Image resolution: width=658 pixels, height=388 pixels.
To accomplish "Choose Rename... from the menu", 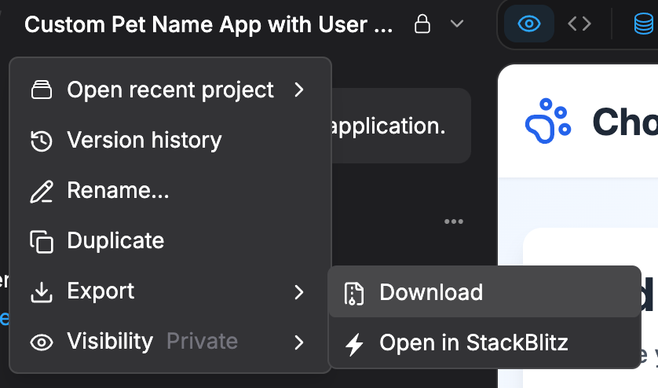I will (118, 191).
